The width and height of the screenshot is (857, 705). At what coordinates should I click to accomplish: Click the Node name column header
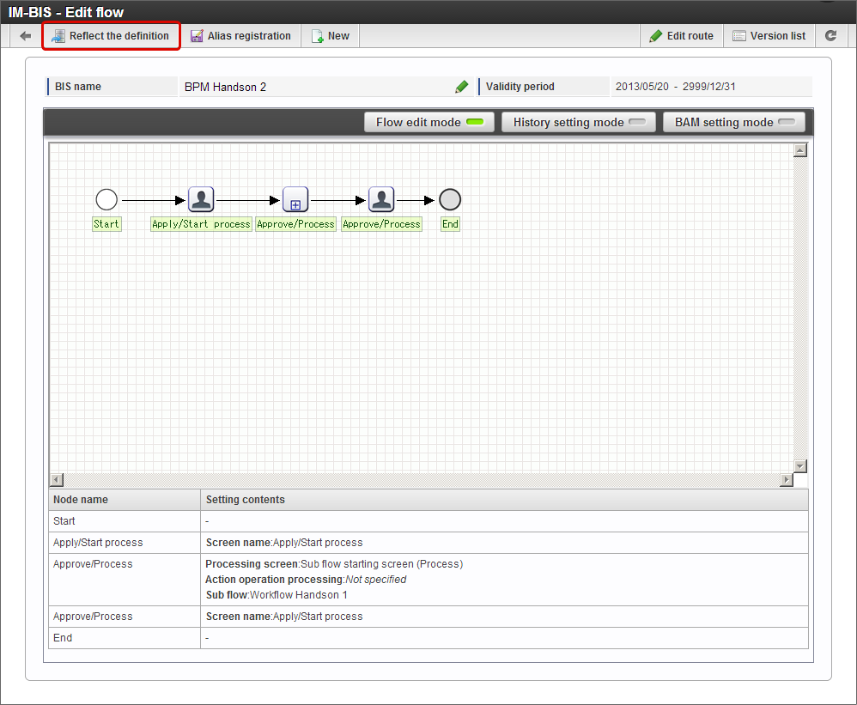[x=125, y=500]
